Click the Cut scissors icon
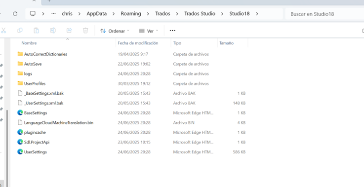This screenshot has width=364, height=187. click(x=3, y=31)
